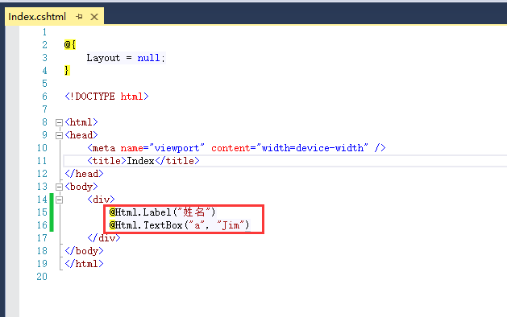Click line number 5 in gutter
The height and width of the screenshot is (317, 507).
pos(44,84)
